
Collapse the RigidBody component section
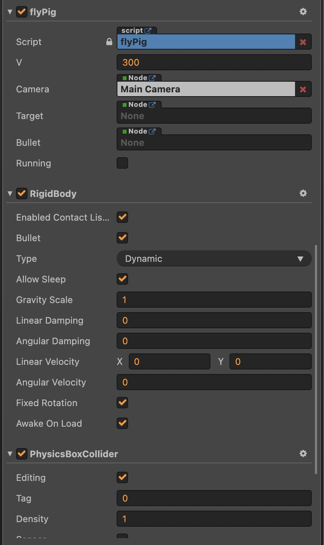[x=10, y=193]
